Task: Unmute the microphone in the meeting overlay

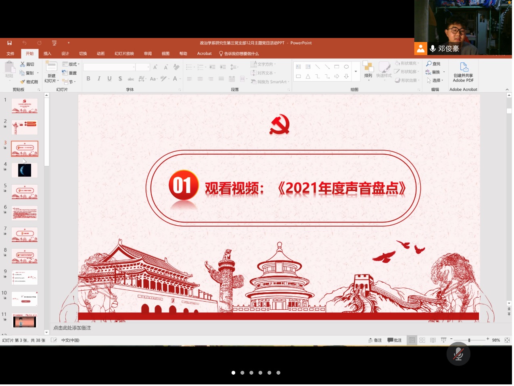Action: [x=458, y=354]
